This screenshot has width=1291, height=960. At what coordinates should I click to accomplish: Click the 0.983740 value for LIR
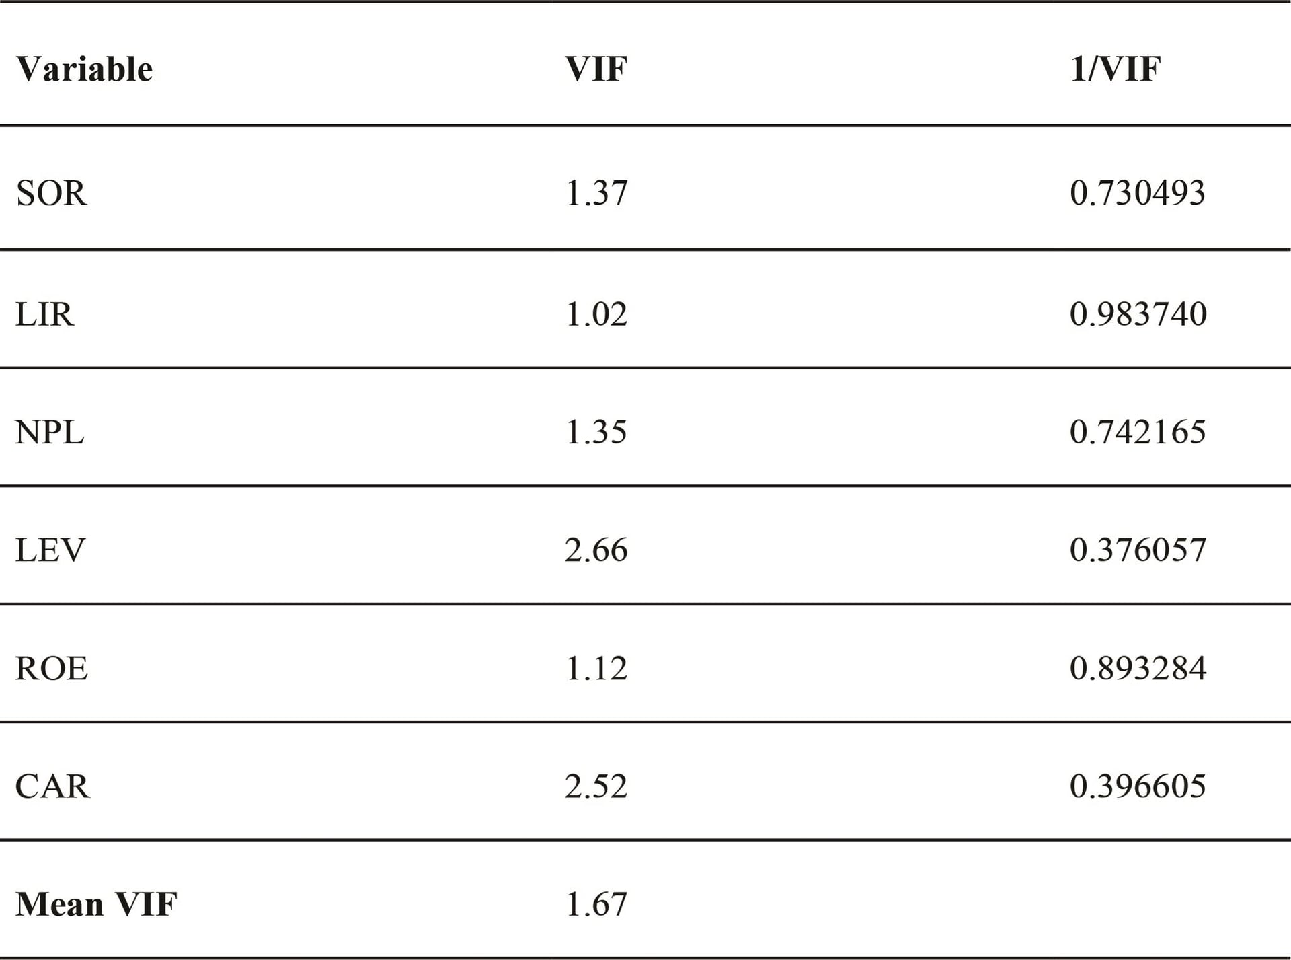point(1138,314)
